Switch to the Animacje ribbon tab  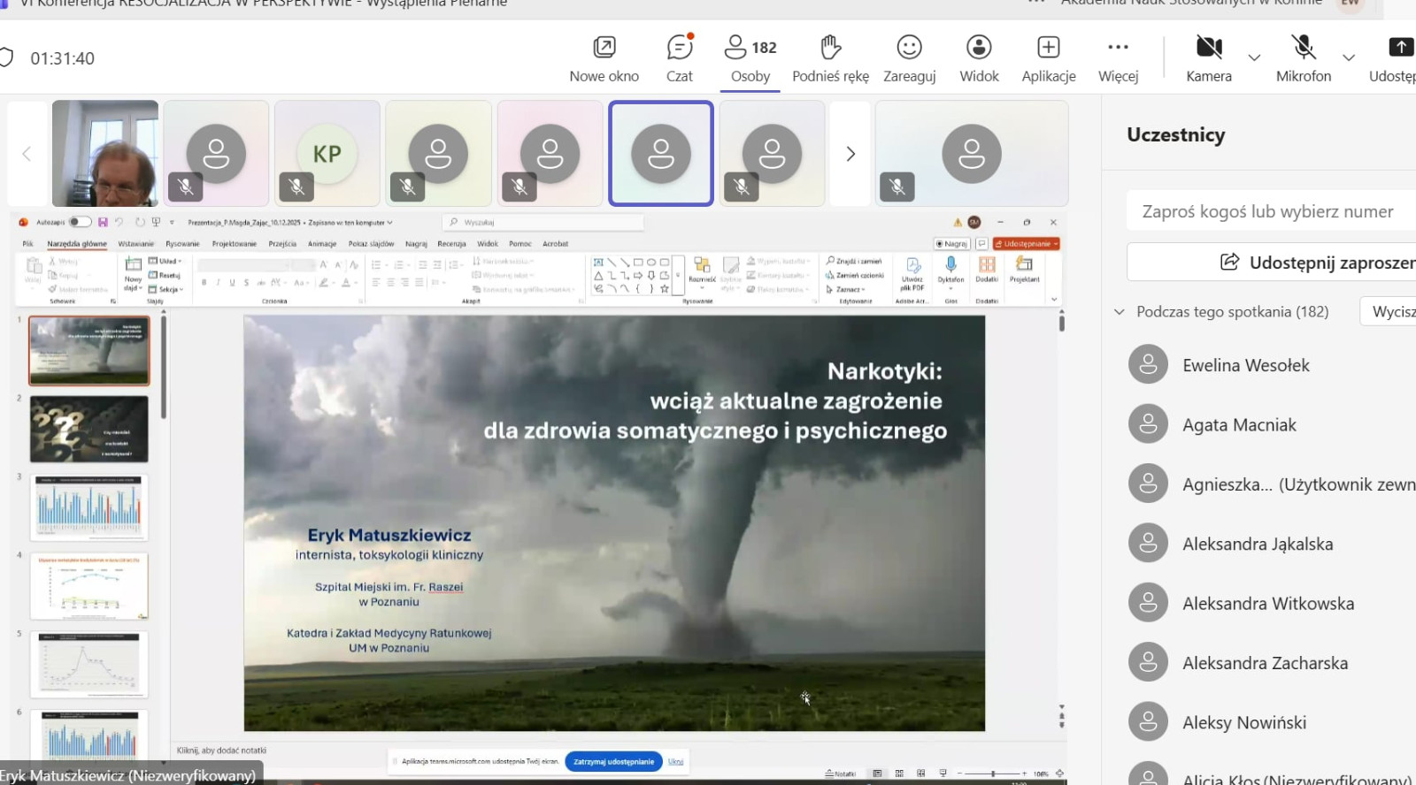[322, 244]
